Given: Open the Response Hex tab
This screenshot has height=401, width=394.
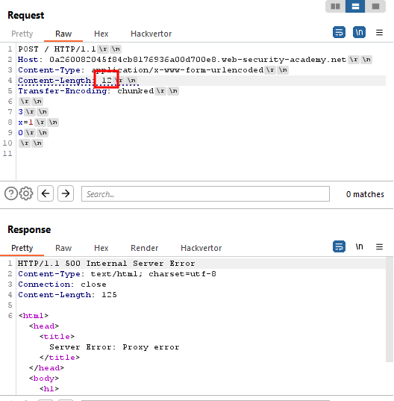Looking at the screenshot, I should [x=101, y=248].
